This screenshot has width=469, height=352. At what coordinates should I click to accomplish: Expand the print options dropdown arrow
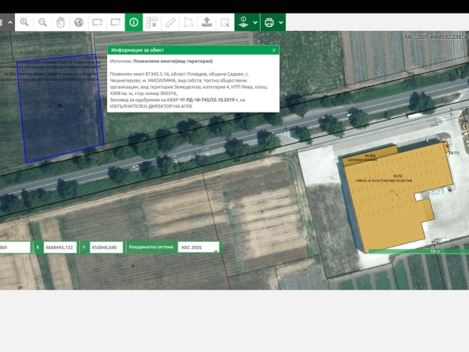(281, 22)
